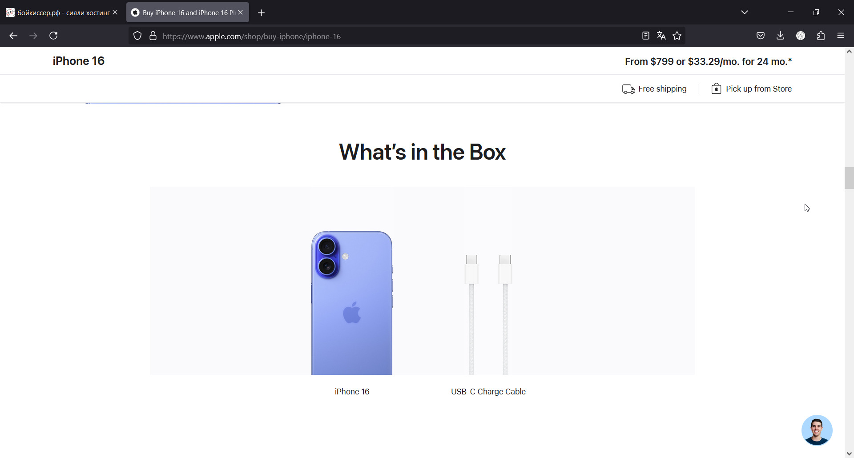
Task: Click Pick up from Store link
Action: click(x=759, y=89)
